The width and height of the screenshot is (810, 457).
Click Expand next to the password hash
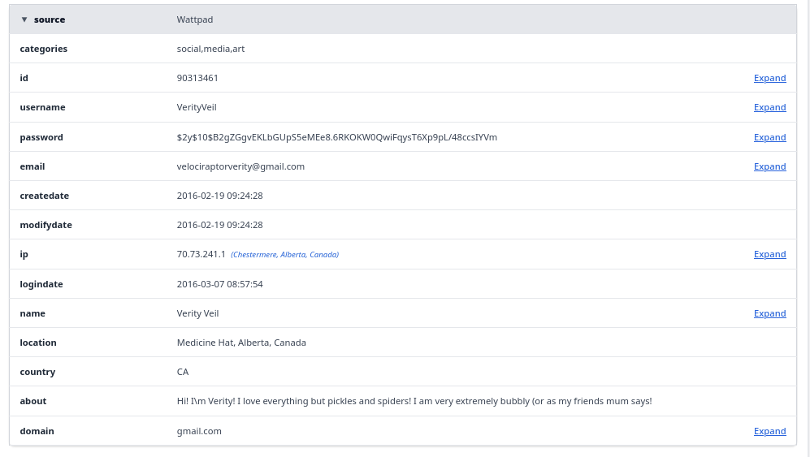click(769, 138)
